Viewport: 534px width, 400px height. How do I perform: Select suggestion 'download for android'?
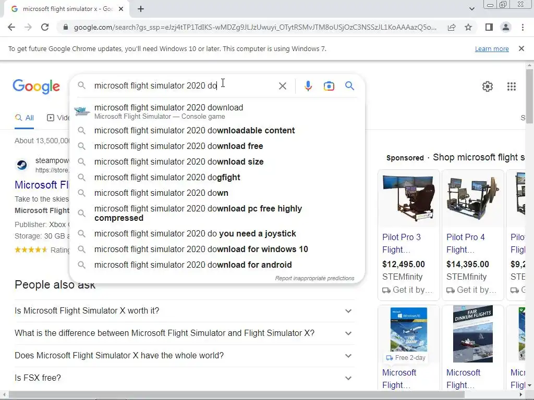(217, 265)
